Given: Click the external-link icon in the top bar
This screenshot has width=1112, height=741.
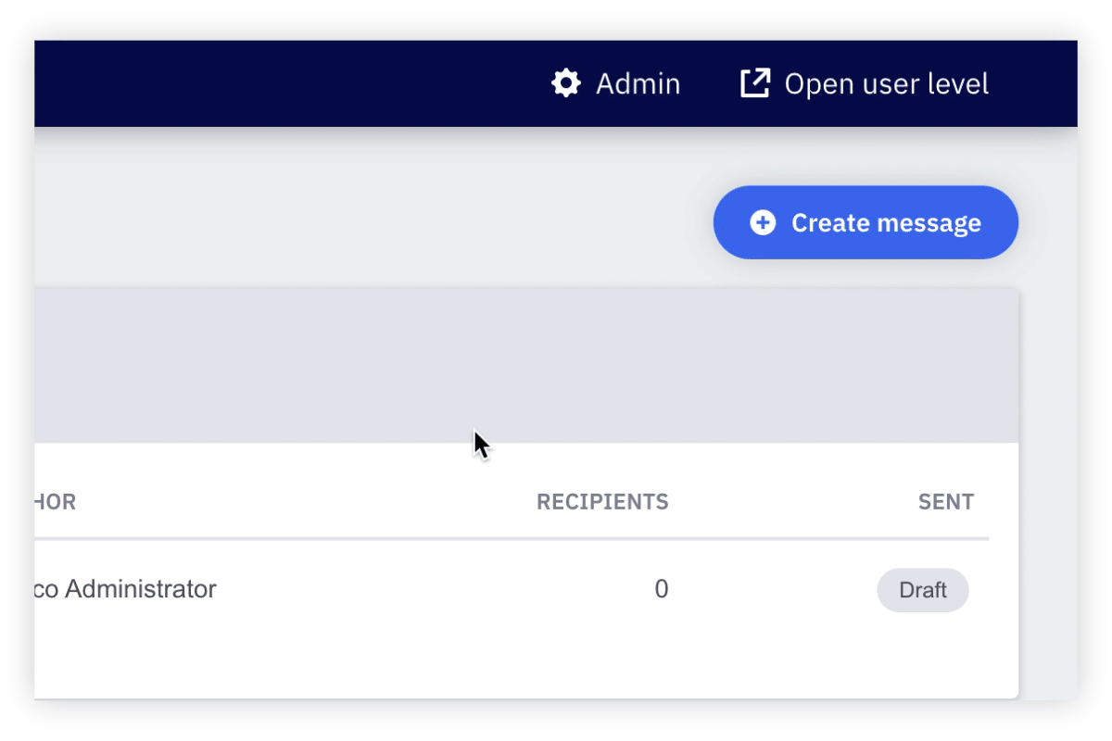Looking at the screenshot, I should pyautogui.click(x=755, y=83).
